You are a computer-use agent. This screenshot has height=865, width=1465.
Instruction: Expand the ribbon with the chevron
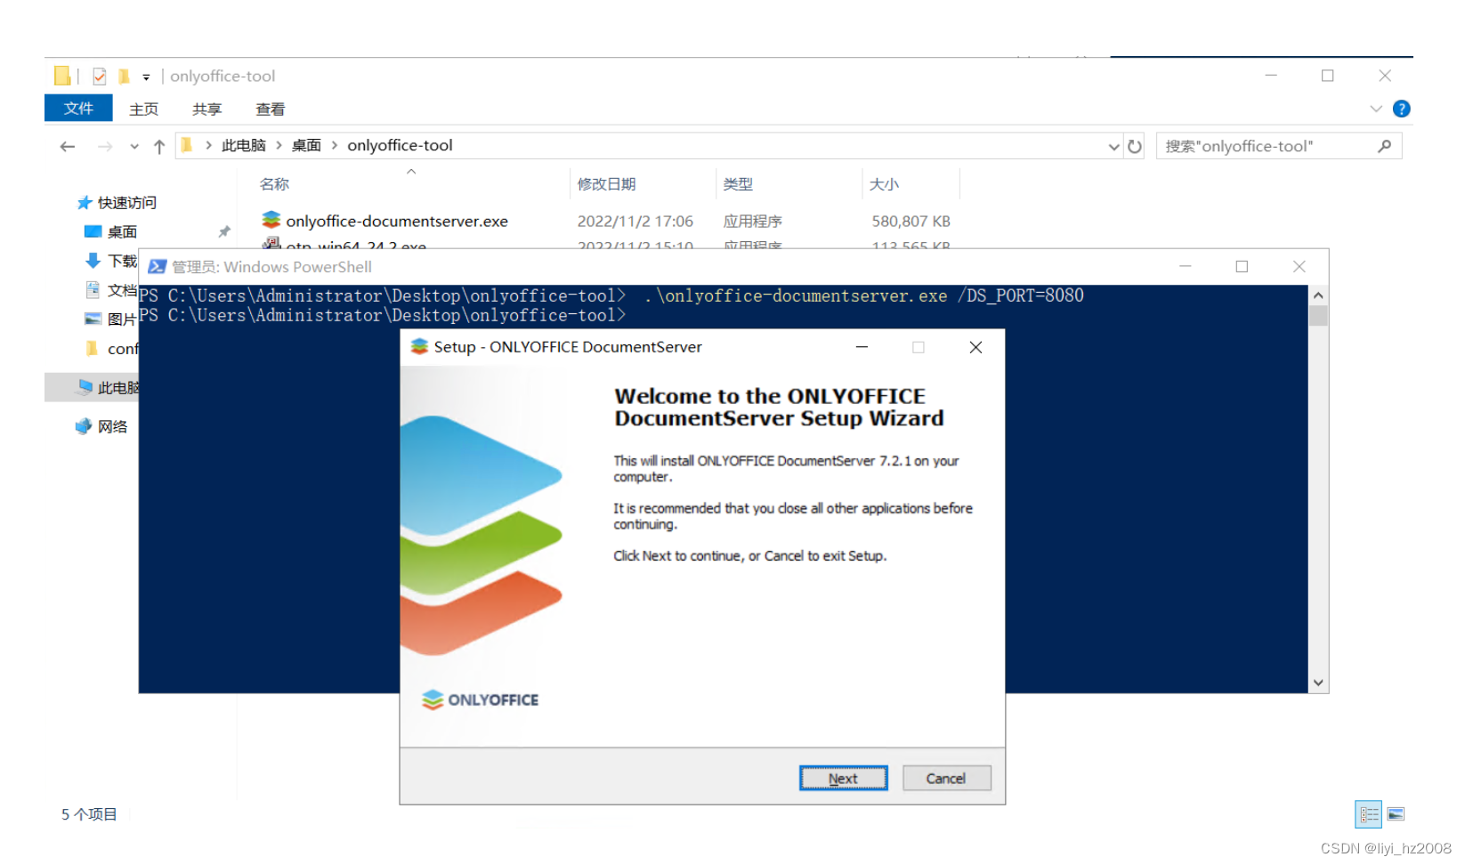tap(1376, 109)
